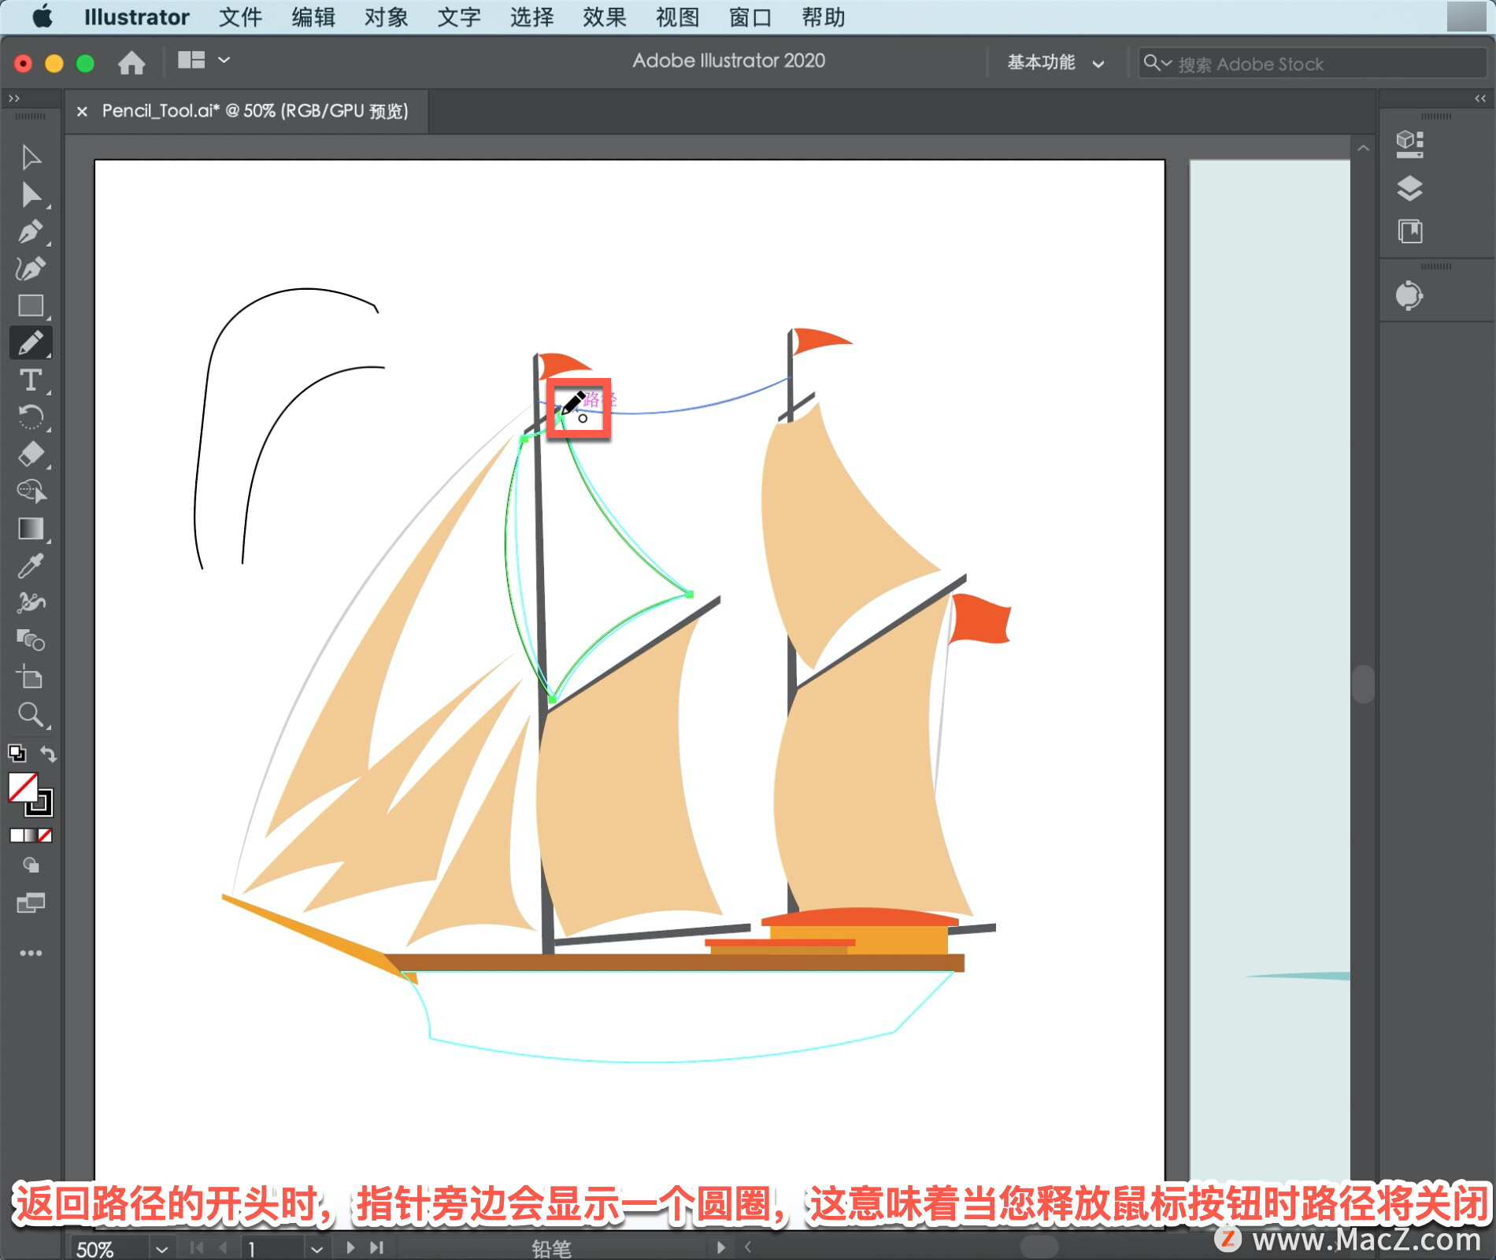This screenshot has height=1260, width=1496.
Task: Set color mode to Gradient
Action: point(31,836)
